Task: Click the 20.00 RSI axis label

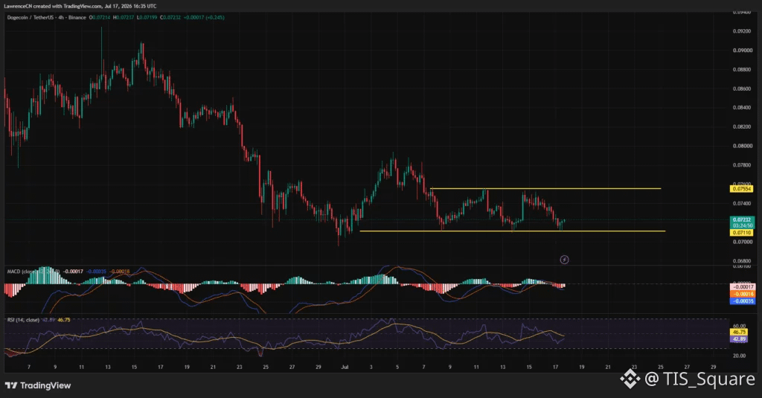Action: pyautogui.click(x=739, y=356)
